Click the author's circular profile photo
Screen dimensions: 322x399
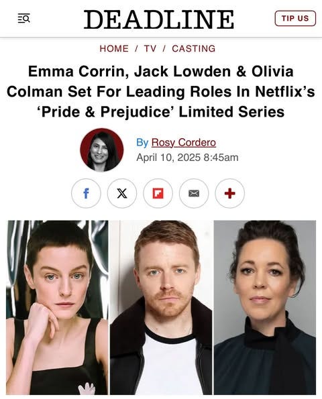102,150
